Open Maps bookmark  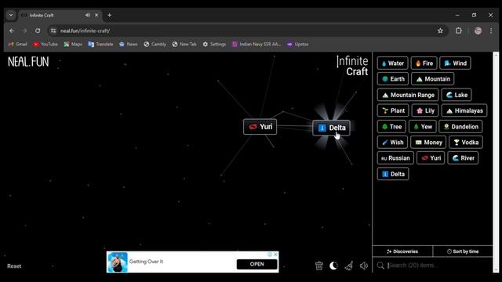tap(73, 44)
